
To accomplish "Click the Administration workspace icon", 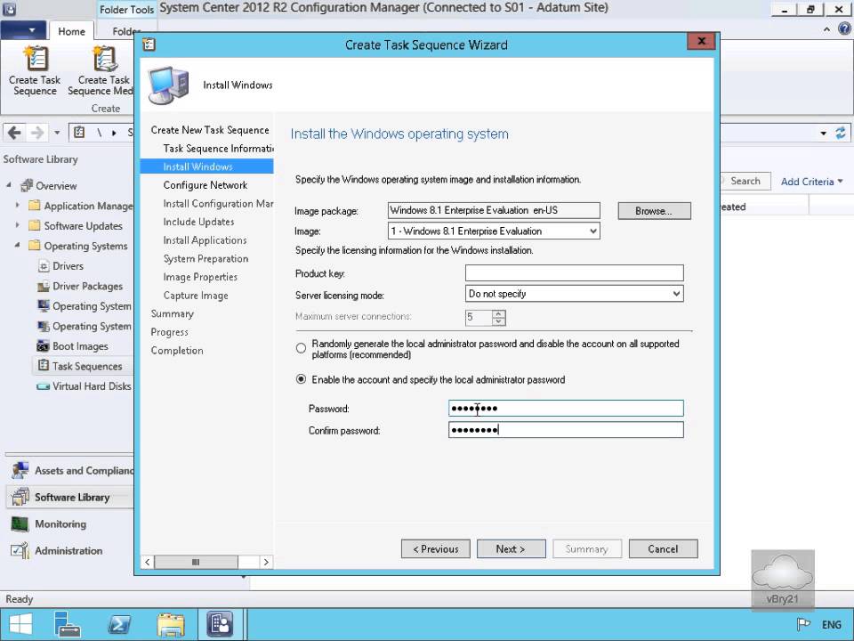I will tap(20, 550).
